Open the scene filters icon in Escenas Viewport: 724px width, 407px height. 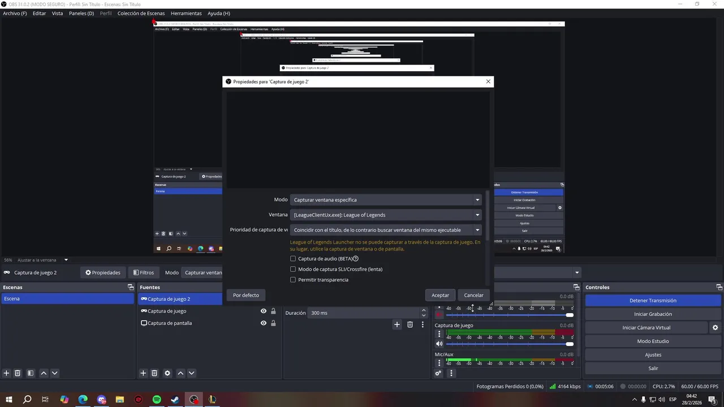pyautogui.click(x=31, y=373)
